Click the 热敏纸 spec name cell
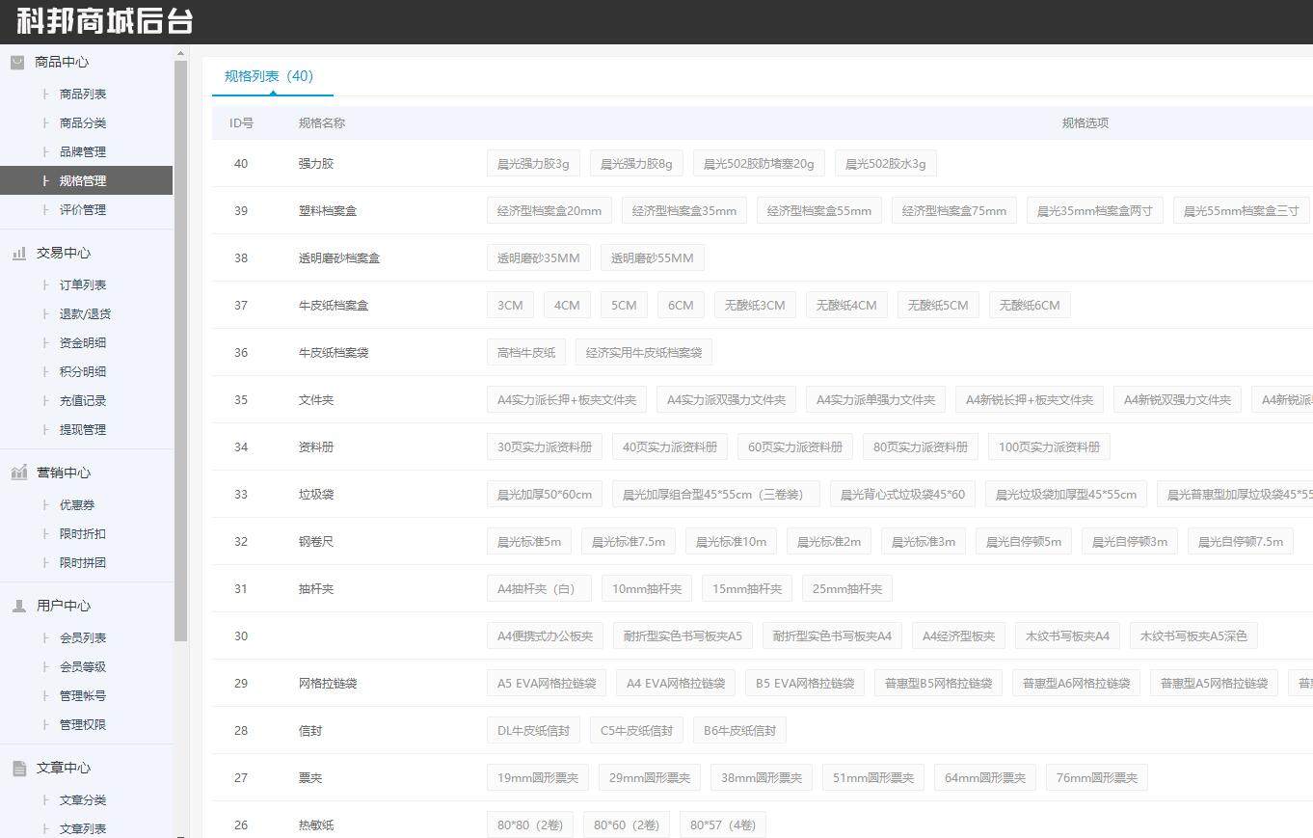Viewport: 1313px width, 838px height. (x=316, y=825)
